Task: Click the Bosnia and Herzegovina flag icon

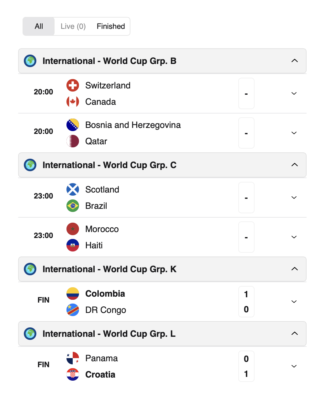Action: click(x=73, y=125)
